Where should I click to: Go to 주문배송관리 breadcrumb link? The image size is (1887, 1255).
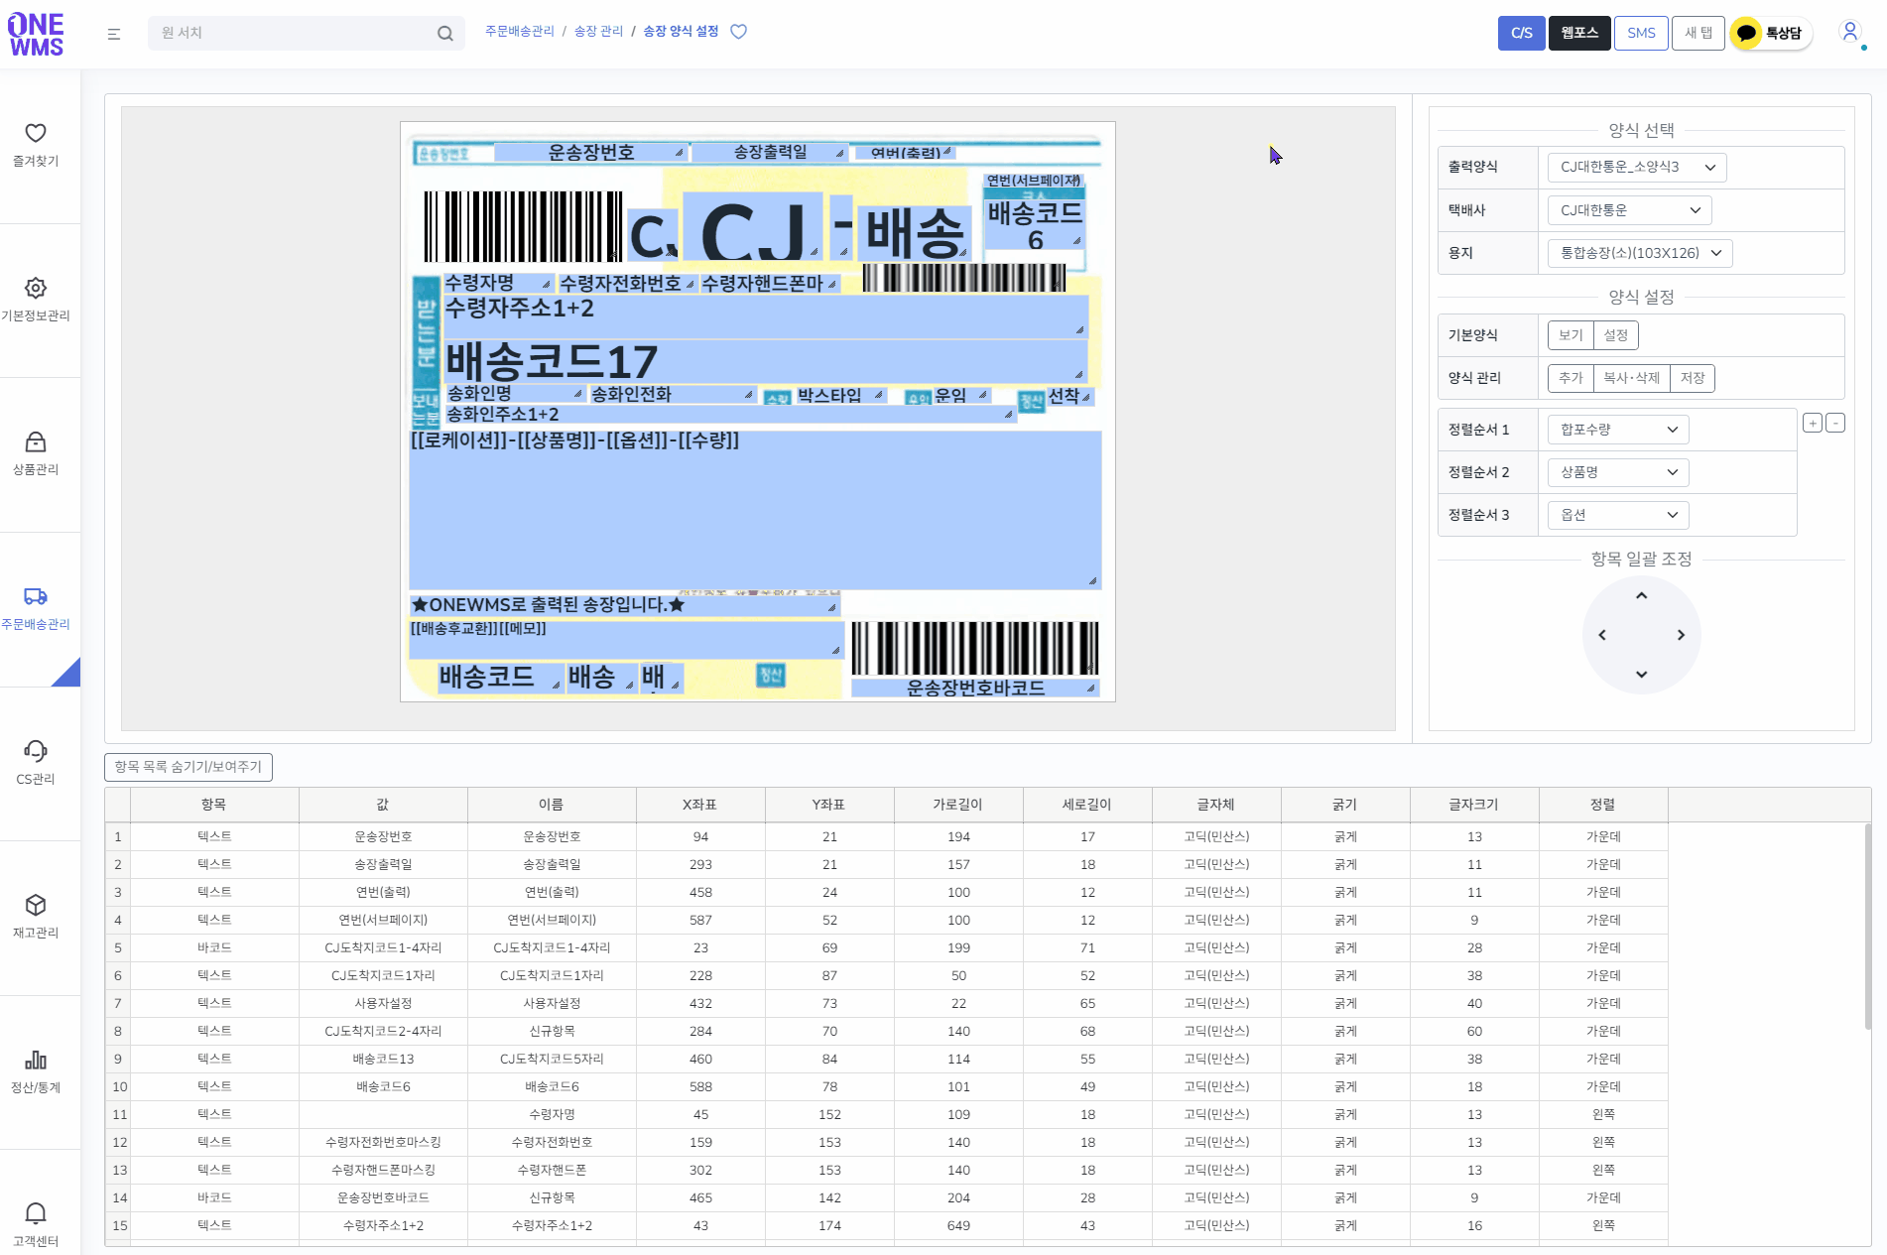pos(520,32)
